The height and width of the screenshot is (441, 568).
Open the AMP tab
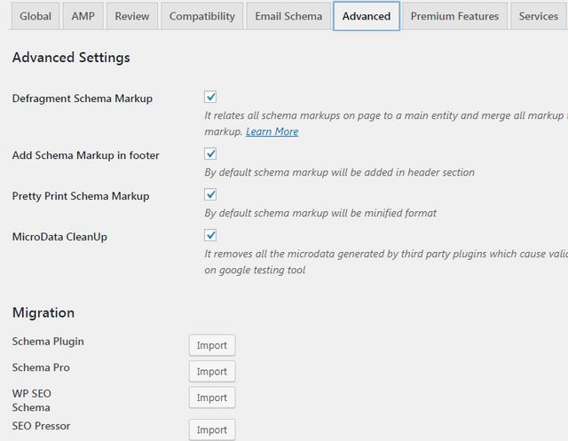tap(83, 16)
